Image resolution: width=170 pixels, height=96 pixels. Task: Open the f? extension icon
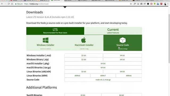(x=135, y=4)
